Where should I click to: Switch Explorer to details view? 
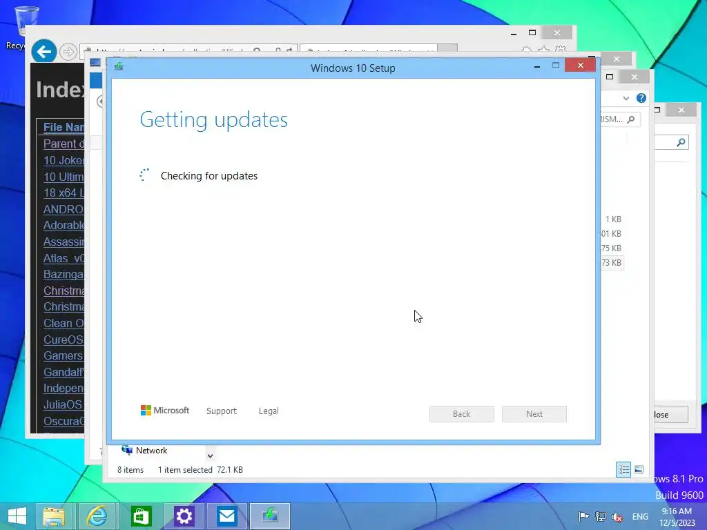(623, 469)
